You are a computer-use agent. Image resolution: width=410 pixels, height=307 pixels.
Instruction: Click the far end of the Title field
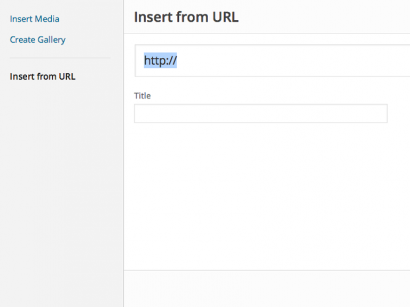coord(380,113)
